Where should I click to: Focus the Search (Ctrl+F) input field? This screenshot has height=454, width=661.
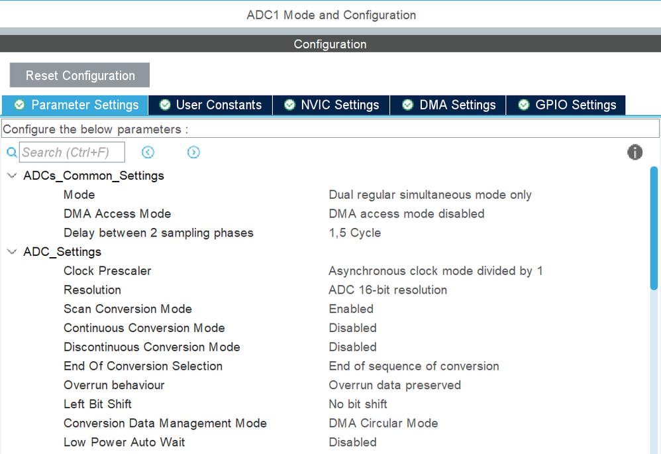[72, 152]
